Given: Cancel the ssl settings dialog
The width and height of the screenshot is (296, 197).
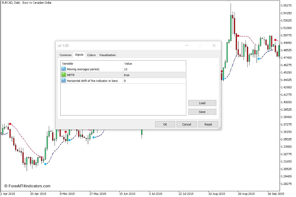Looking at the screenshot, I should click(186, 124).
